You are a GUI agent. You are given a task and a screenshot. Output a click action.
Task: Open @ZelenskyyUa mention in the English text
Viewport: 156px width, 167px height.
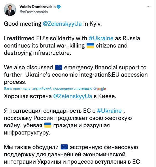[62, 24]
